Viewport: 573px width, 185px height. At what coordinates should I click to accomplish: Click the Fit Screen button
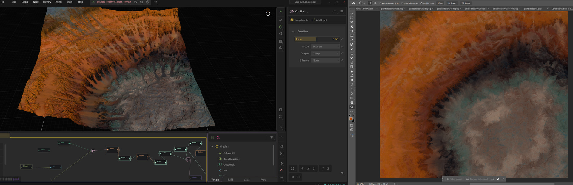point(452,3)
